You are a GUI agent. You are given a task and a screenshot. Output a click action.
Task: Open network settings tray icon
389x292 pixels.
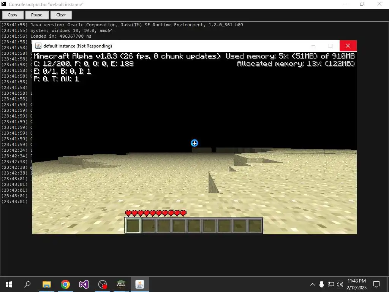(331, 284)
